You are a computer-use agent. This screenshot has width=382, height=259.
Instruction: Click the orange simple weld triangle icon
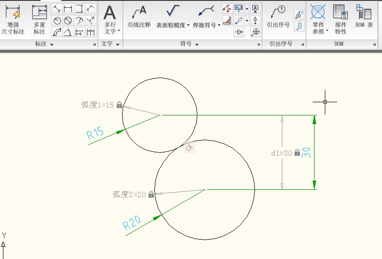click(227, 20)
